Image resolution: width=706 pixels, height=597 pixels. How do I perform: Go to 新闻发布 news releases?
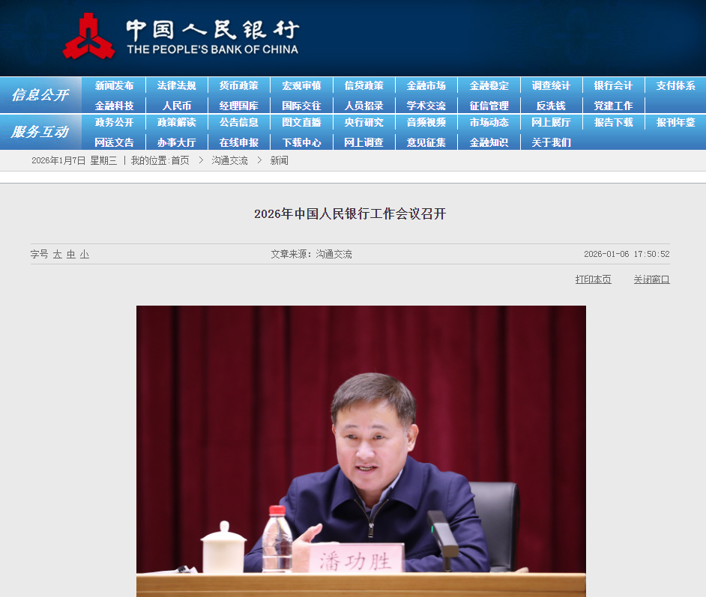pyautogui.click(x=113, y=85)
